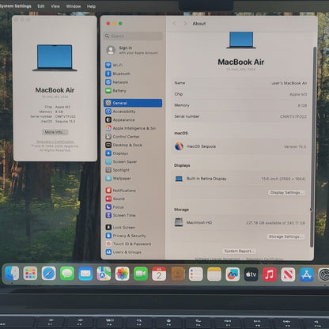Open Messages from the Dock
This screenshot has width=329, height=329.
(x=67, y=274)
